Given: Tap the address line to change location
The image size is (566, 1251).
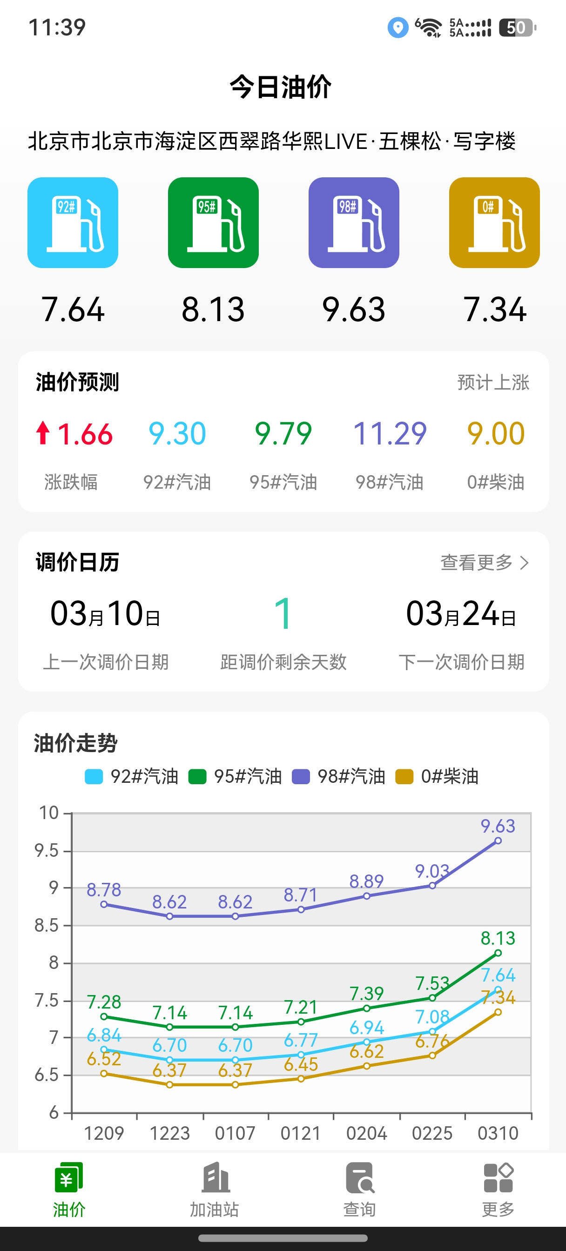Looking at the screenshot, I should (x=271, y=141).
